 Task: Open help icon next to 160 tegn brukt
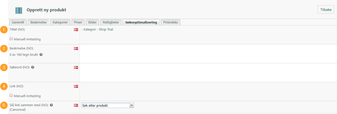pos(41,54)
